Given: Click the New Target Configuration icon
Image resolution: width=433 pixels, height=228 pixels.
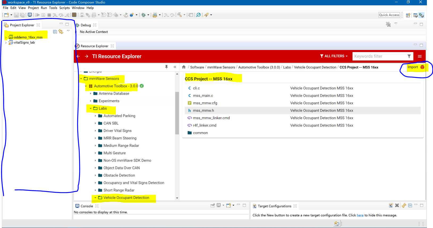Looking at the screenshot, I should (x=391, y=205).
